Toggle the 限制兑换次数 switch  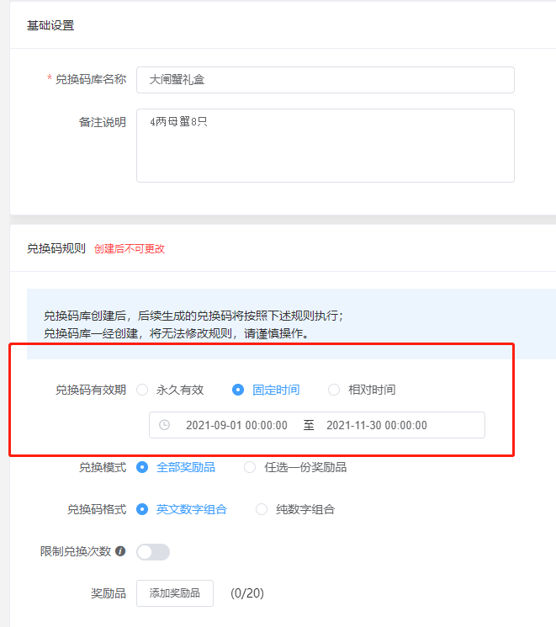(x=153, y=552)
